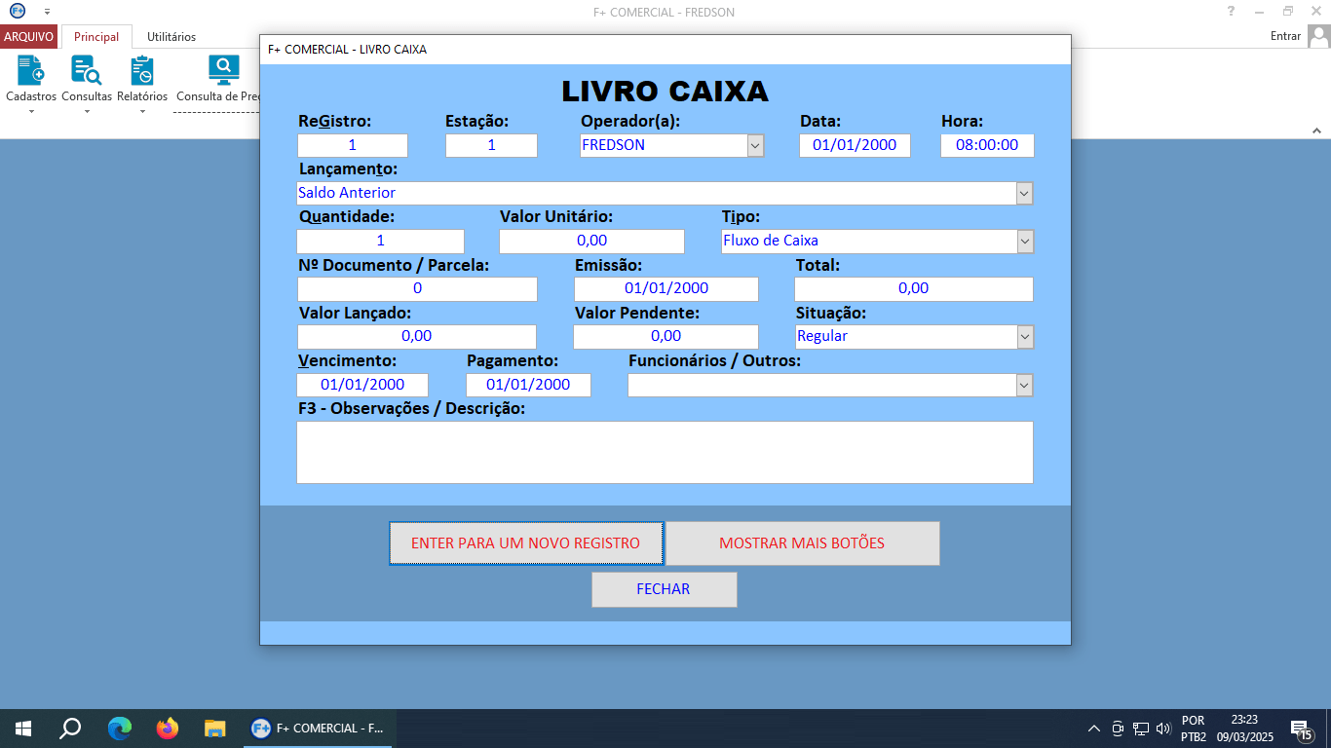Click the Entrar sign-in link
1331x748 pixels.
pyautogui.click(x=1286, y=36)
